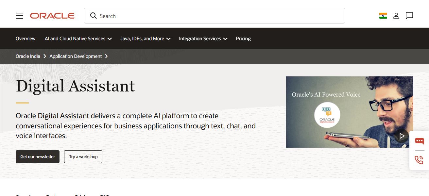Click the red phone call icon
The height and width of the screenshot is (196, 429).
point(419,160)
